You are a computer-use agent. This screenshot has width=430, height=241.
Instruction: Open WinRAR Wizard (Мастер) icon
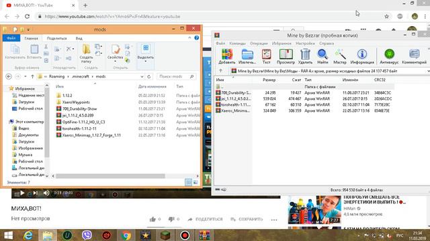pos(340,56)
